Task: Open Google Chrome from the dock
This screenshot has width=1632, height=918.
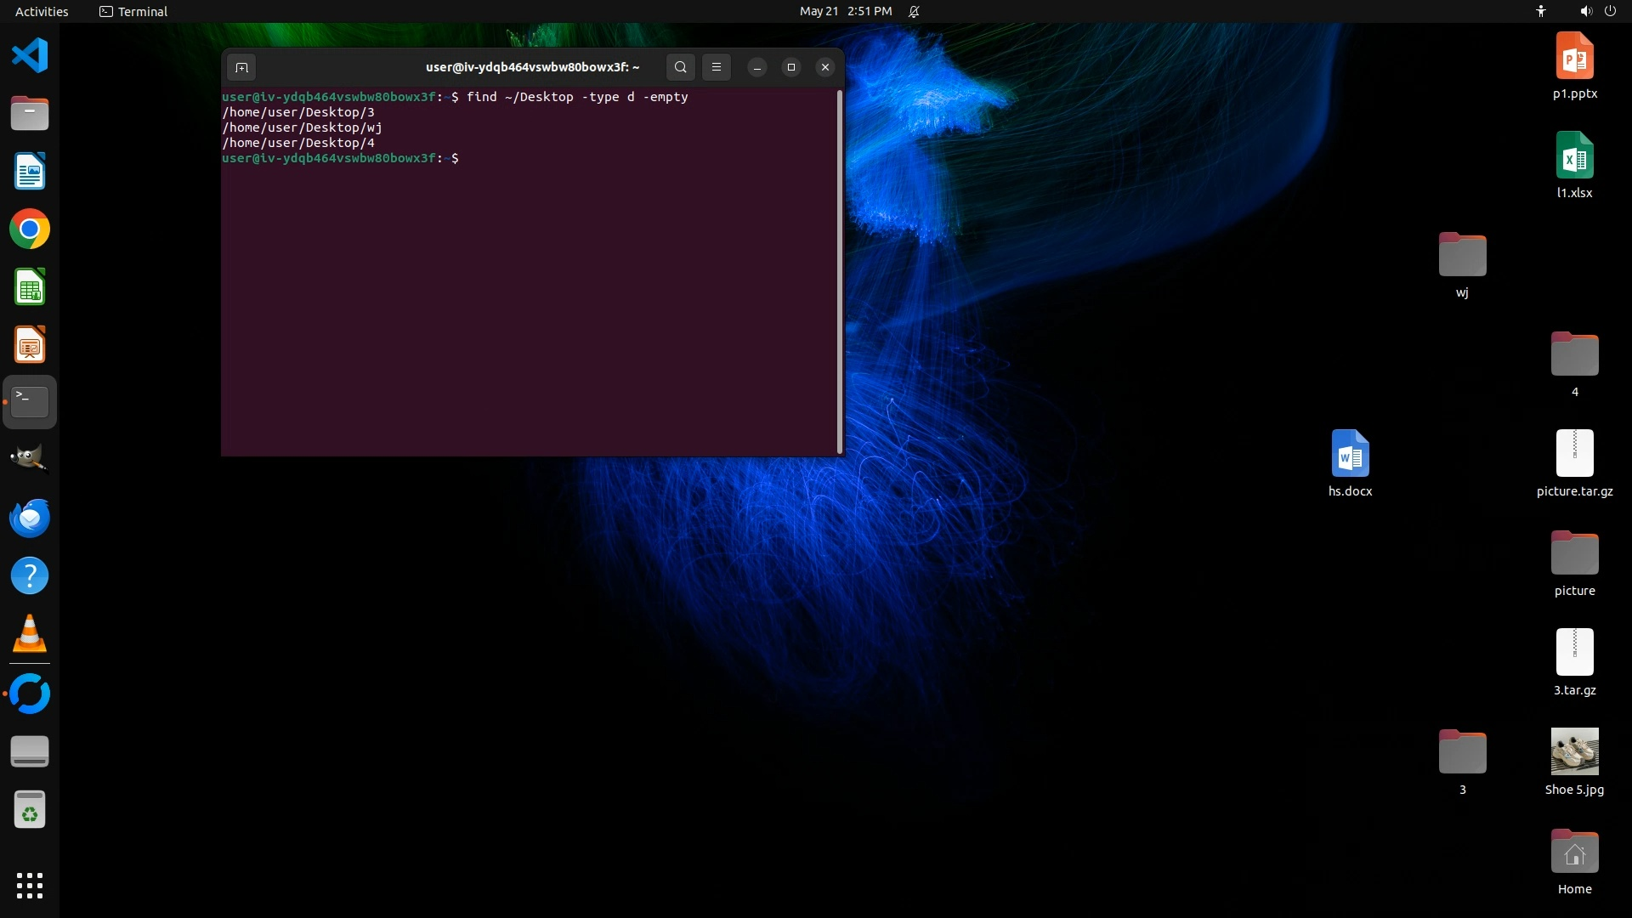Action: [x=30, y=229]
